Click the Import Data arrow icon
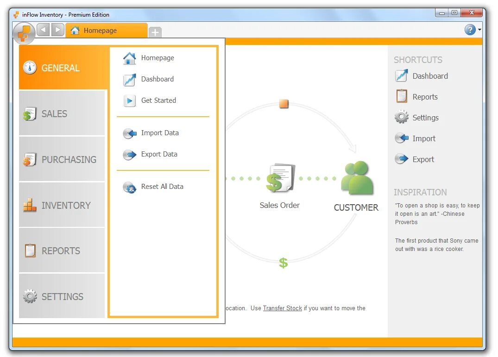The width and height of the screenshot is (498, 357). pyautogui.click(x=129, y=133)
